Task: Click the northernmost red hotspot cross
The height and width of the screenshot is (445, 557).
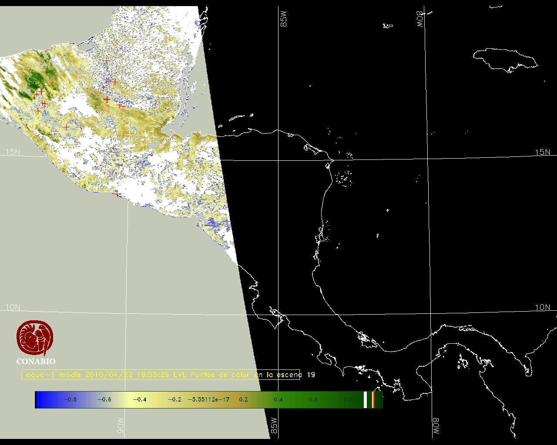Action: (x=106, y=61)
